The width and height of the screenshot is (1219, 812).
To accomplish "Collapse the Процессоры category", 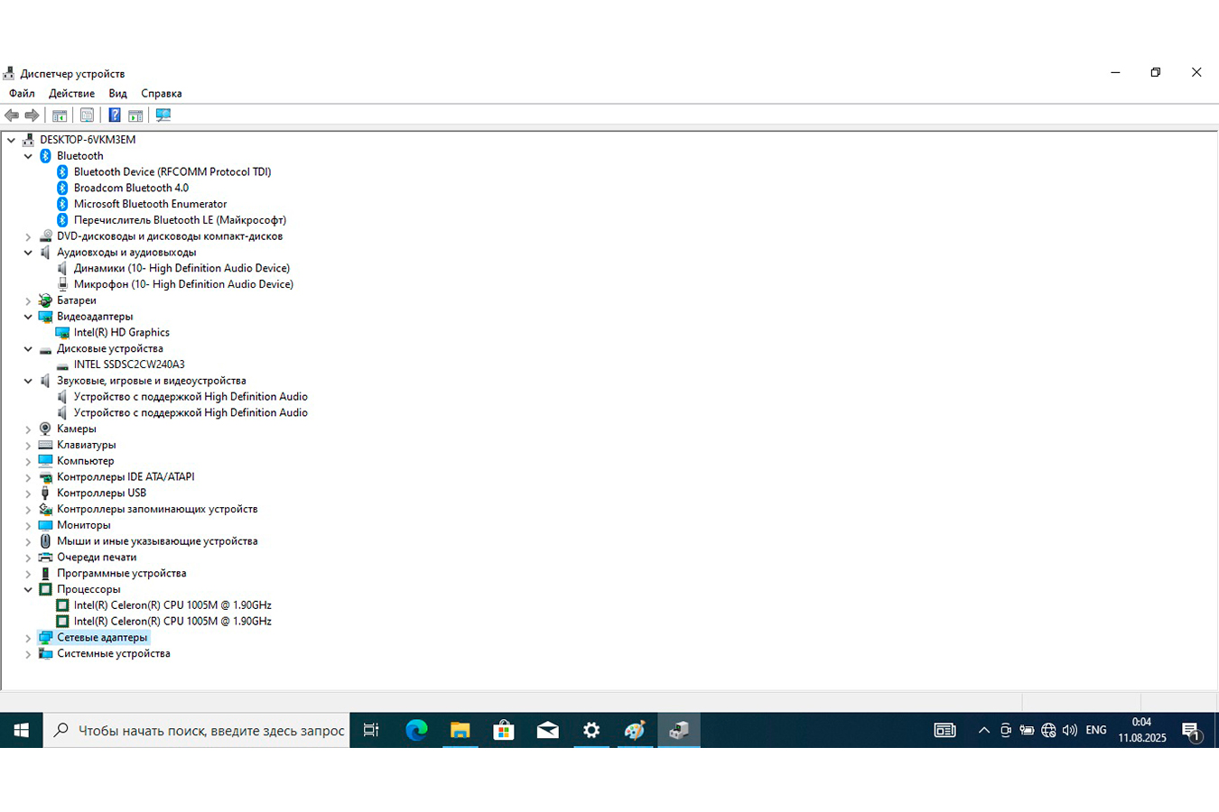I will (x=28, y=590).
